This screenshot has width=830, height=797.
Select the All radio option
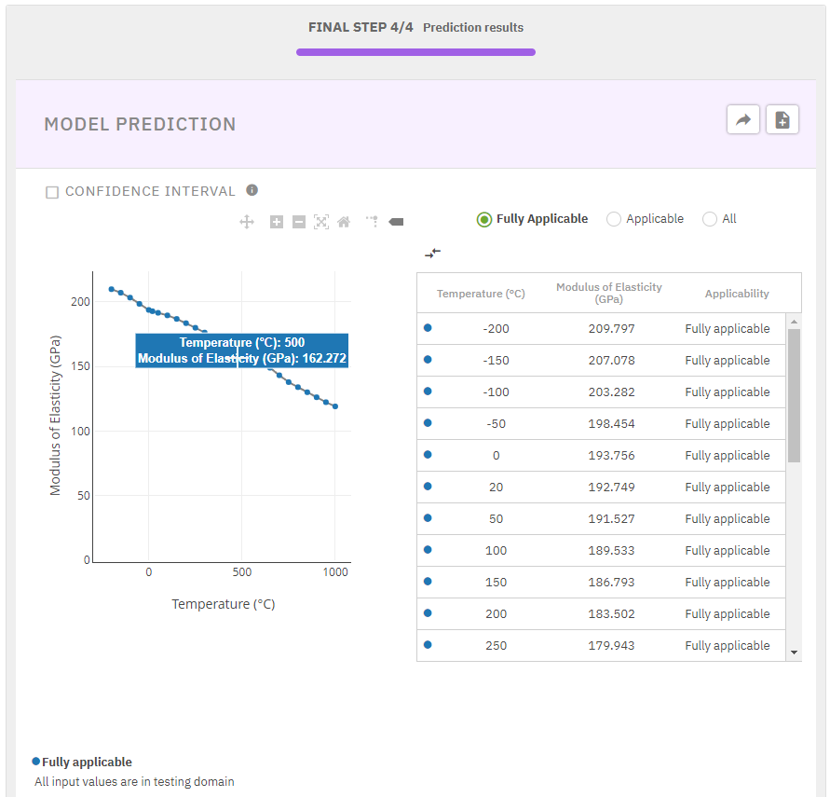[710, 219]
